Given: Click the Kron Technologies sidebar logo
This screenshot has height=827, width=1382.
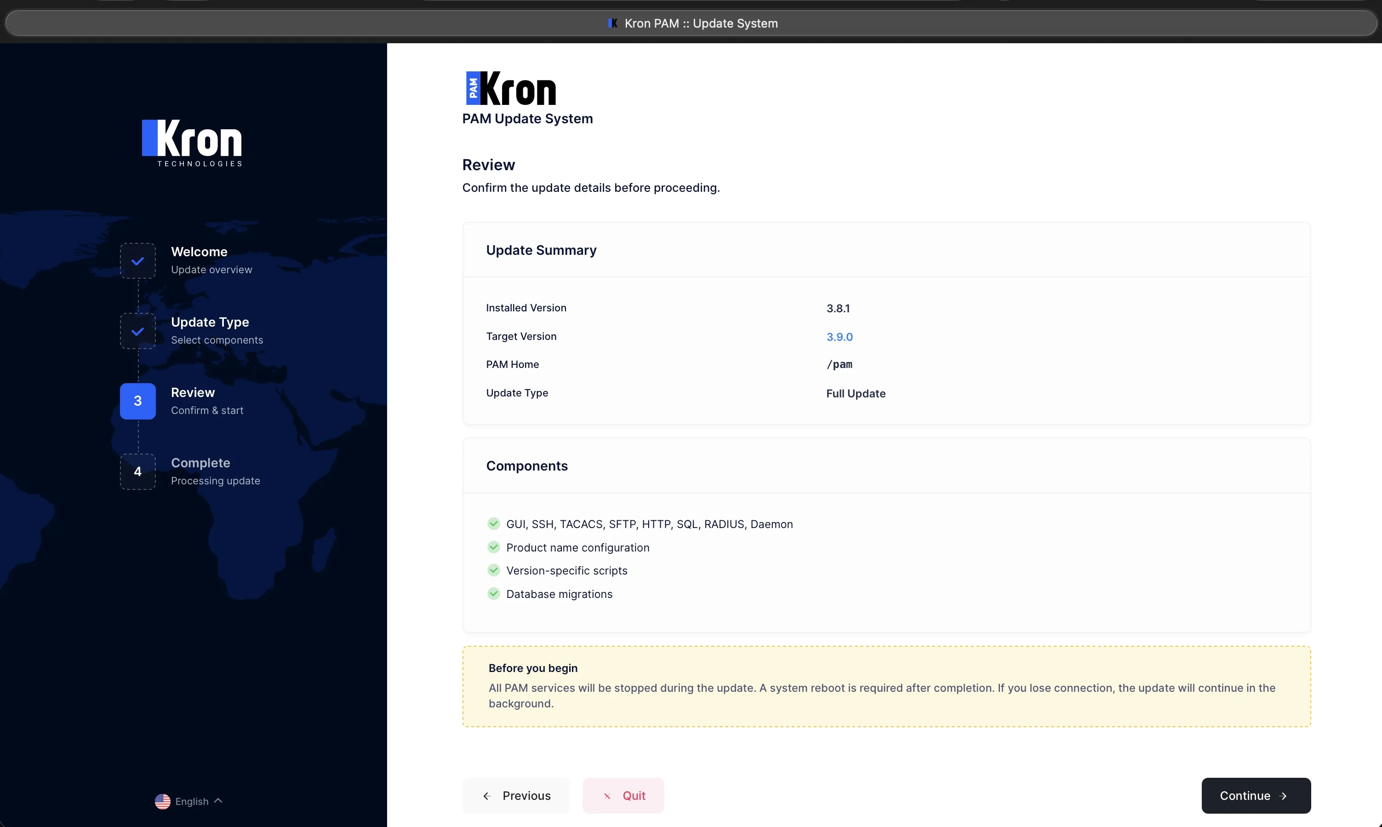Looking at the screenshot, I should [x=192, y=143].
